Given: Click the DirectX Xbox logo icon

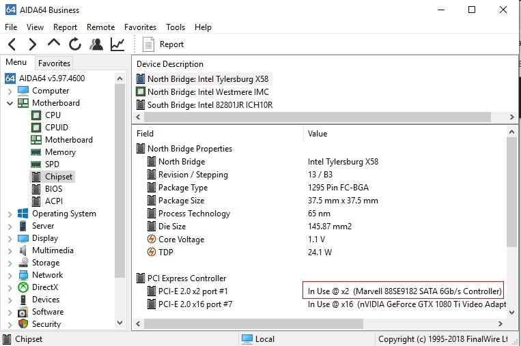Looking at the screenshot, I should click(23, 287).
